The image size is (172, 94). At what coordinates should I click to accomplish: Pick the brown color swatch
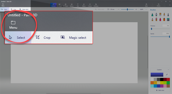[x=168, y=86]
